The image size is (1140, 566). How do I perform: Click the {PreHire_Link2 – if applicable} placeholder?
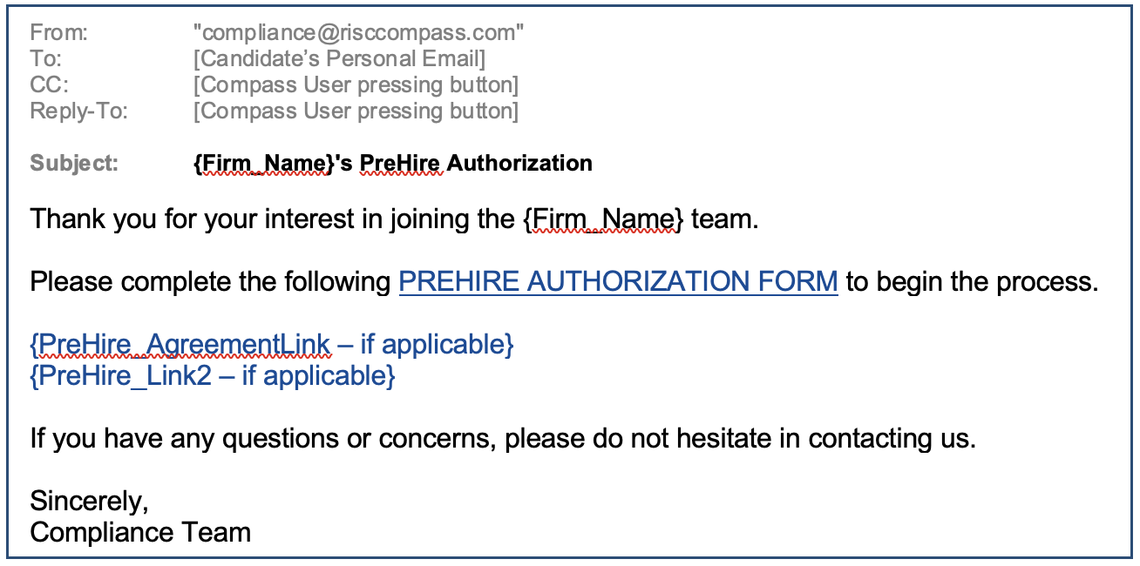tap(212, 375)
